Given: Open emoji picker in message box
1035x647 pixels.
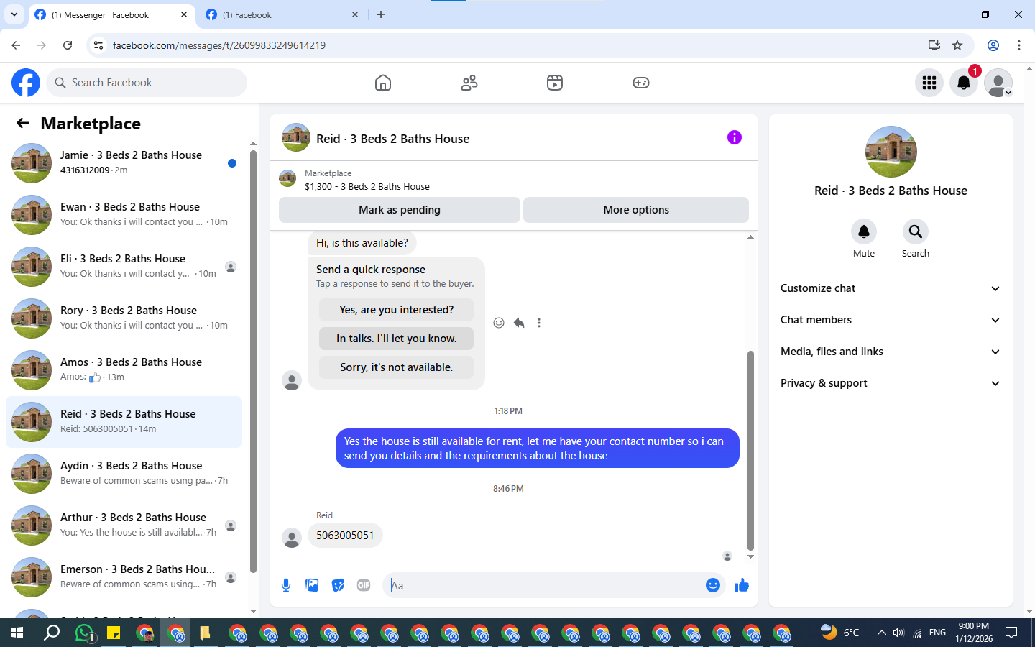Looking at the screenshot, I should tap(712, 585).
